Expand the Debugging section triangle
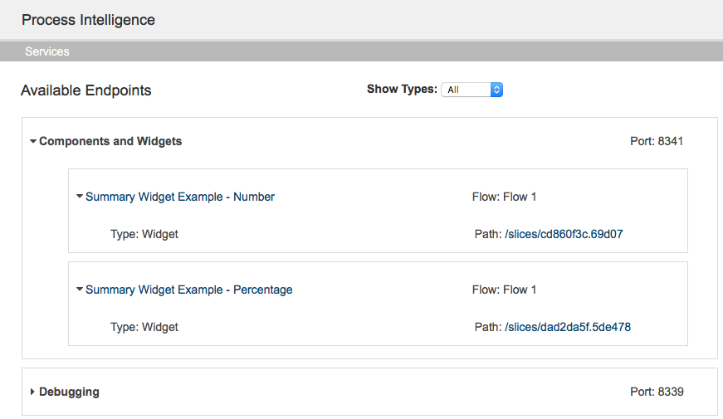 click(x=32, y=392)
